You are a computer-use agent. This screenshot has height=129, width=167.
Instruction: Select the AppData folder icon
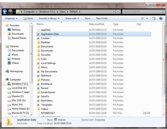[39, 30]
